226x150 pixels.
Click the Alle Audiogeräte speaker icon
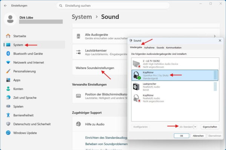[x=78, y=36]
